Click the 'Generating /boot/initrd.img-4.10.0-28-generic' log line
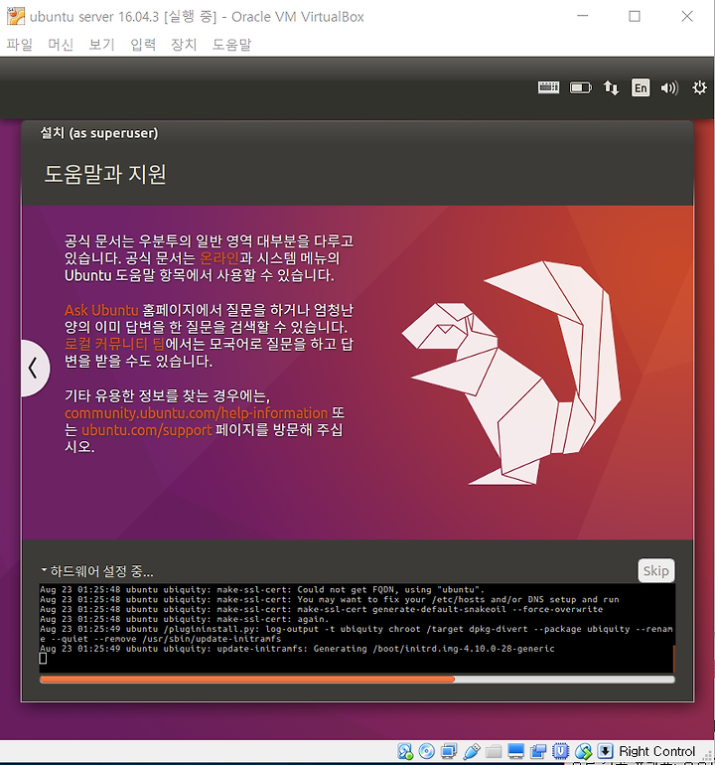715x765 pixels. [x=297, y=649]
